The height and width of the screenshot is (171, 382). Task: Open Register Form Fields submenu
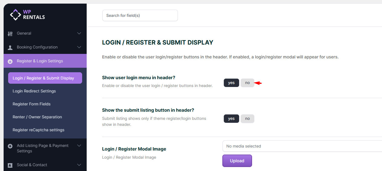click(32, 104)
